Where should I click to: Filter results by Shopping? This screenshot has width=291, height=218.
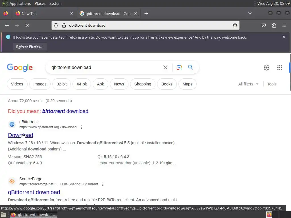coord(143,84)
